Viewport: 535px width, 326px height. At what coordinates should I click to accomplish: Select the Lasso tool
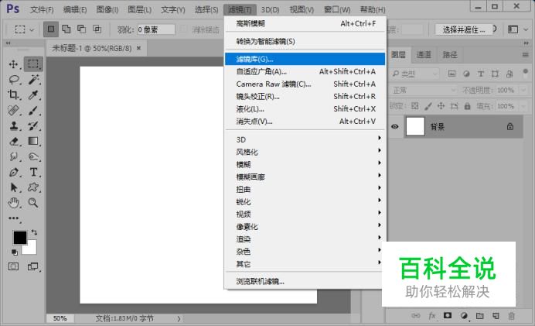coord(14,80)
